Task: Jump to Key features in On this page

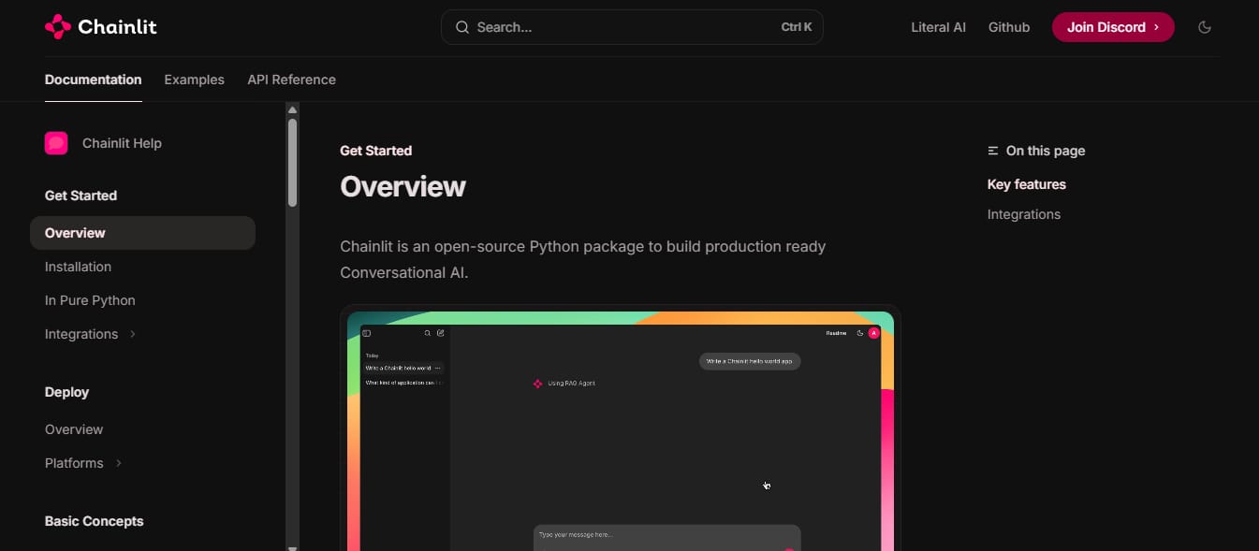Action: point(1026,184)
